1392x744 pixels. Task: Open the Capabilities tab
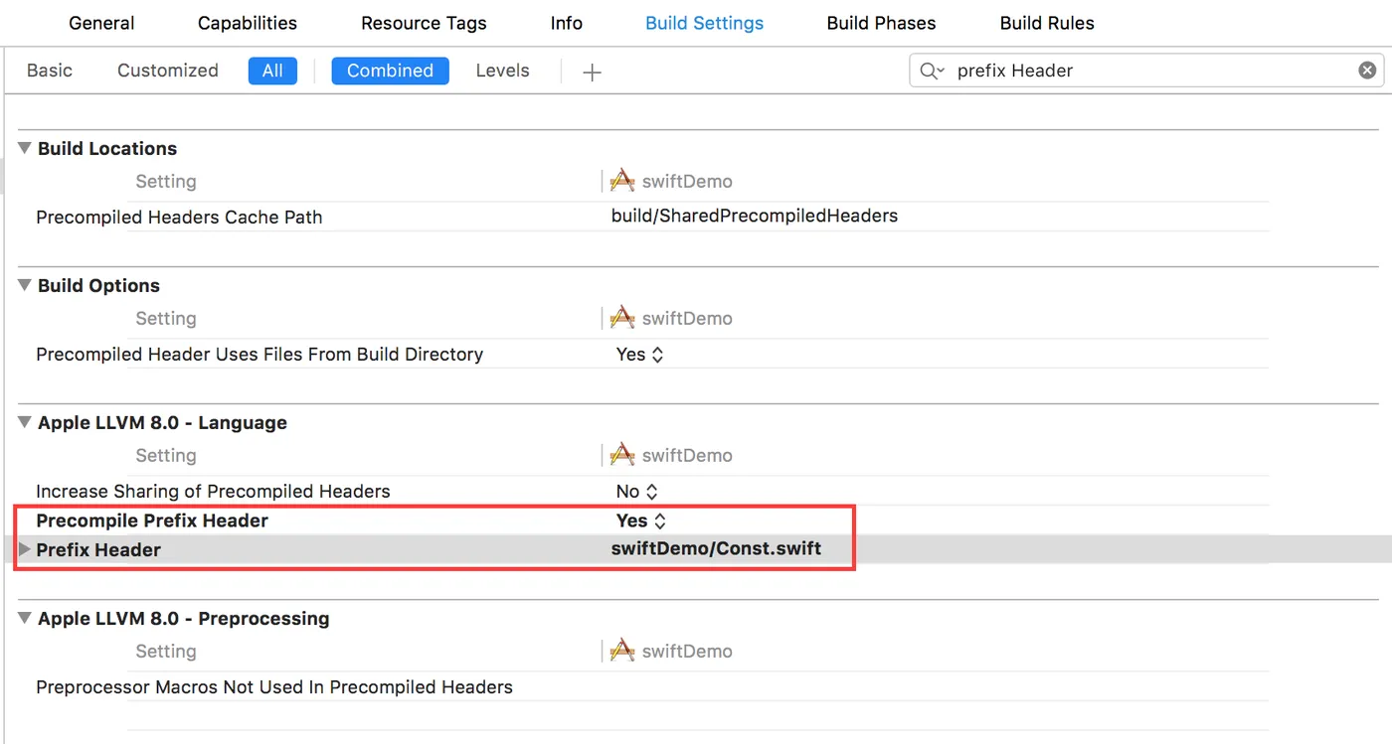coord(247,23)
